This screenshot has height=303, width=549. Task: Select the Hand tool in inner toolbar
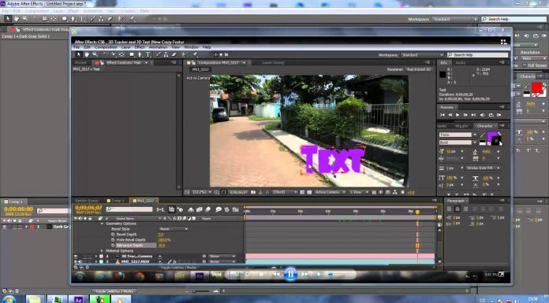pos(87,54)
